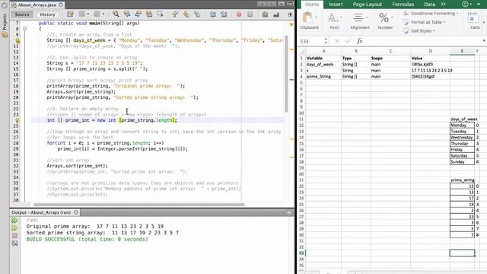Click the hint lightbulb beside the days_of_week line
The height and width of the screenshot is (274, 487).
[x=18, y=40]
